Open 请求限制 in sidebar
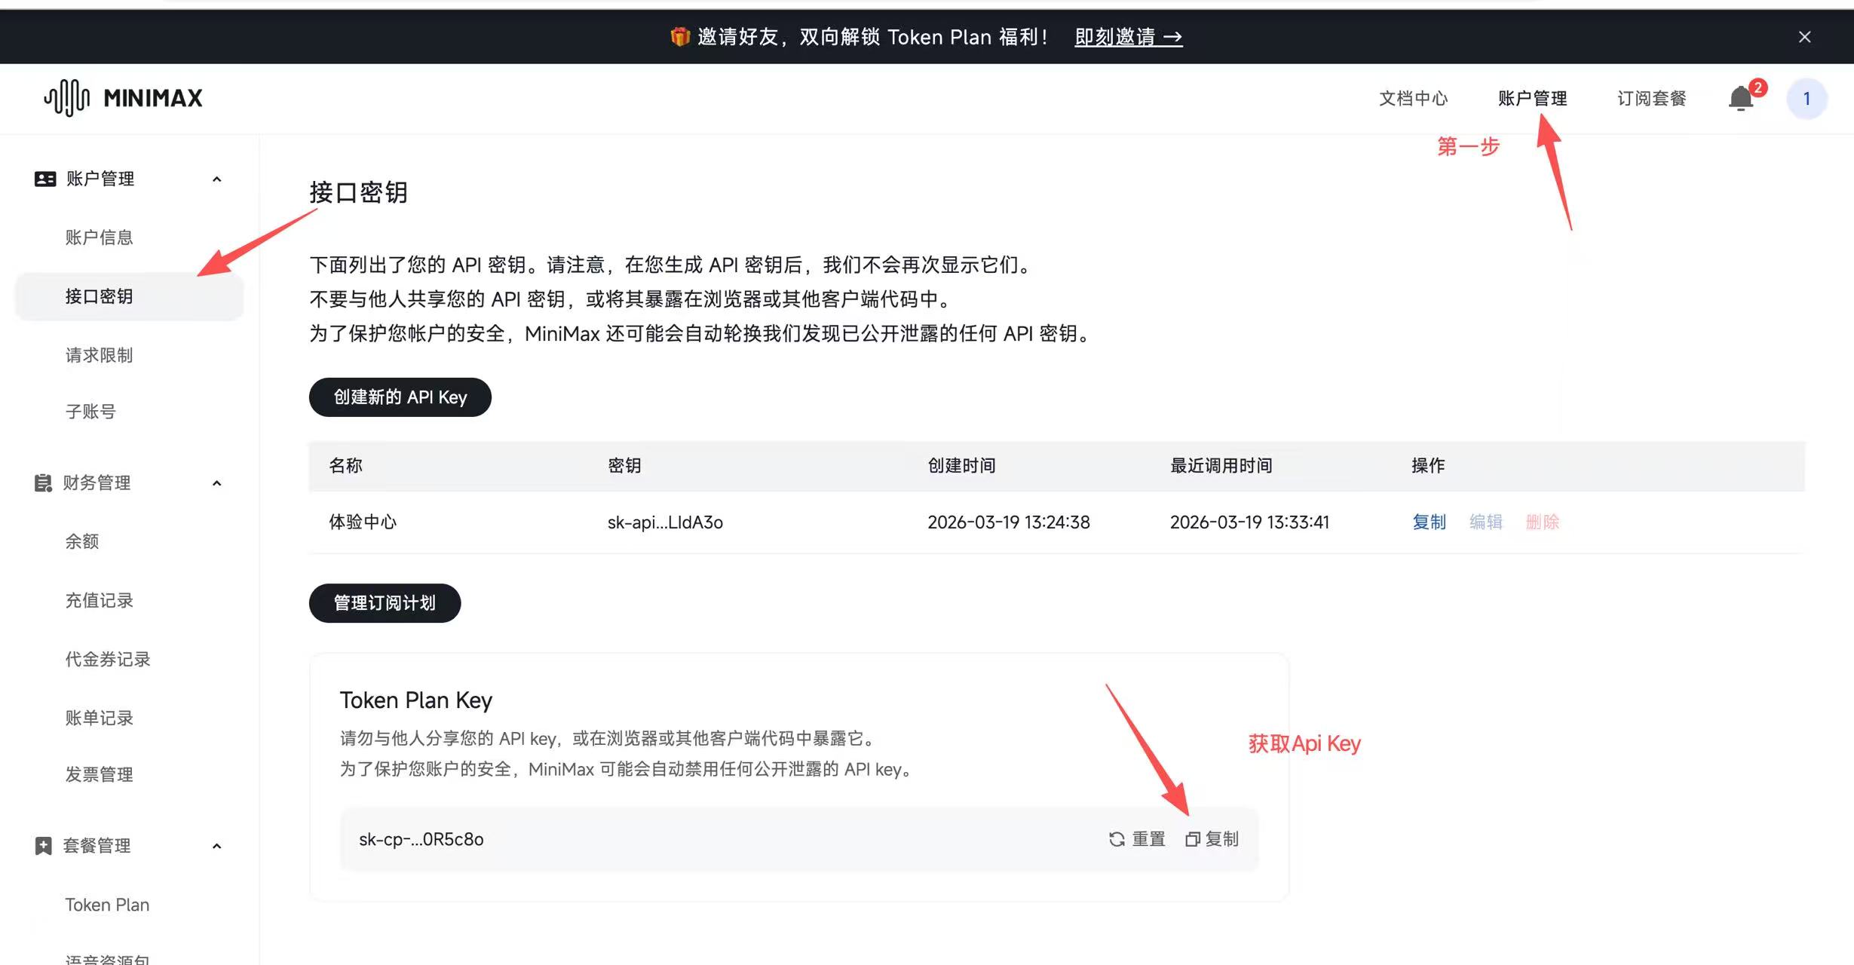 click(99, 355)
